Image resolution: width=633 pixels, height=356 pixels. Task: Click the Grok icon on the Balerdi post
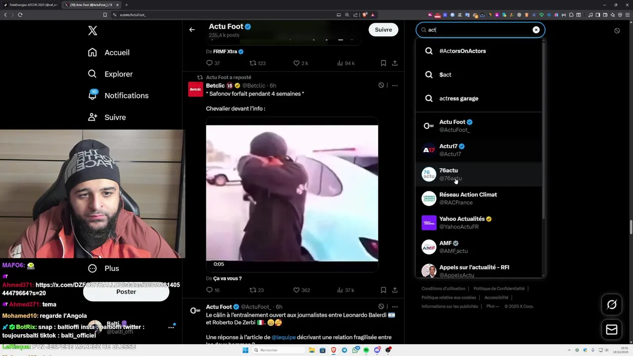pos(381,307)
